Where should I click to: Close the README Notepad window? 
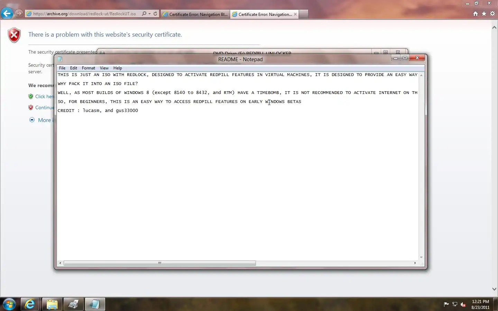point(417,58)
